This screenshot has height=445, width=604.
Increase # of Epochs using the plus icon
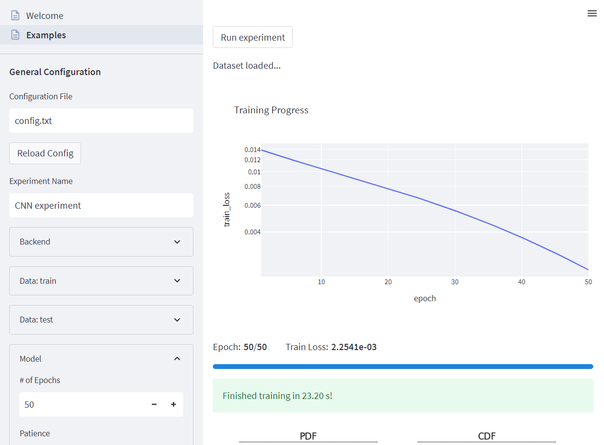[173, 404]
